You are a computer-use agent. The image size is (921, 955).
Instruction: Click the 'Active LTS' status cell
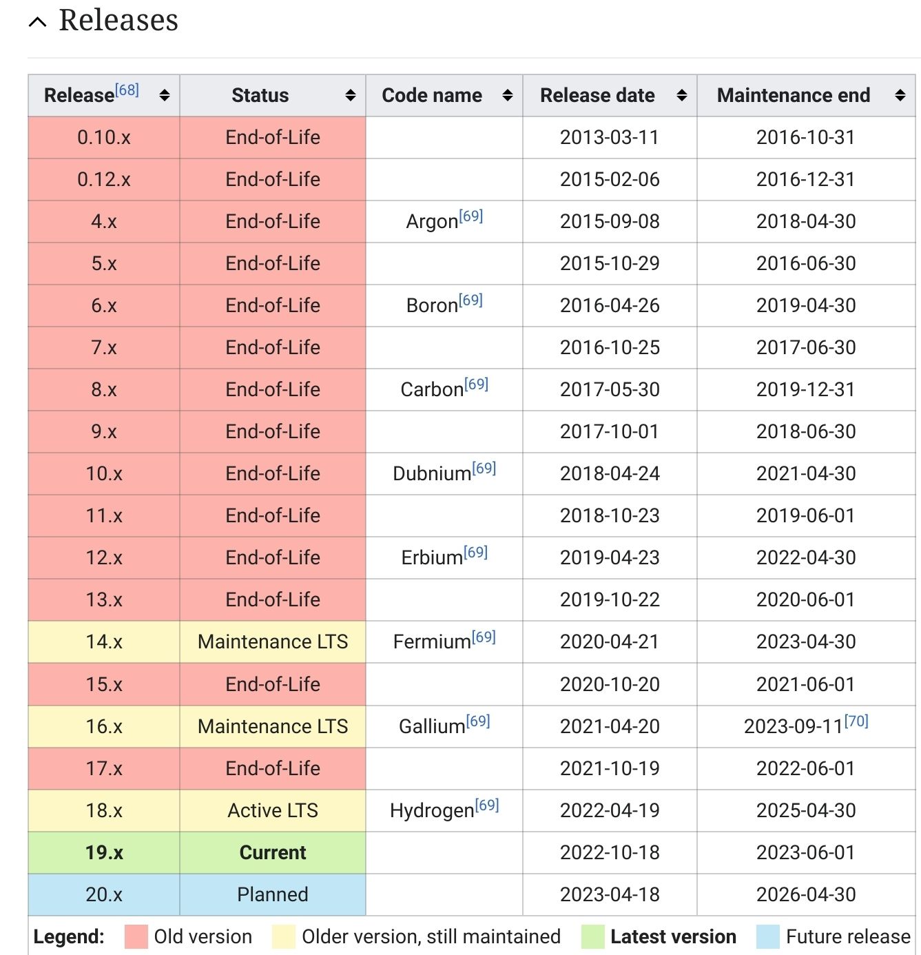point(273,811)
